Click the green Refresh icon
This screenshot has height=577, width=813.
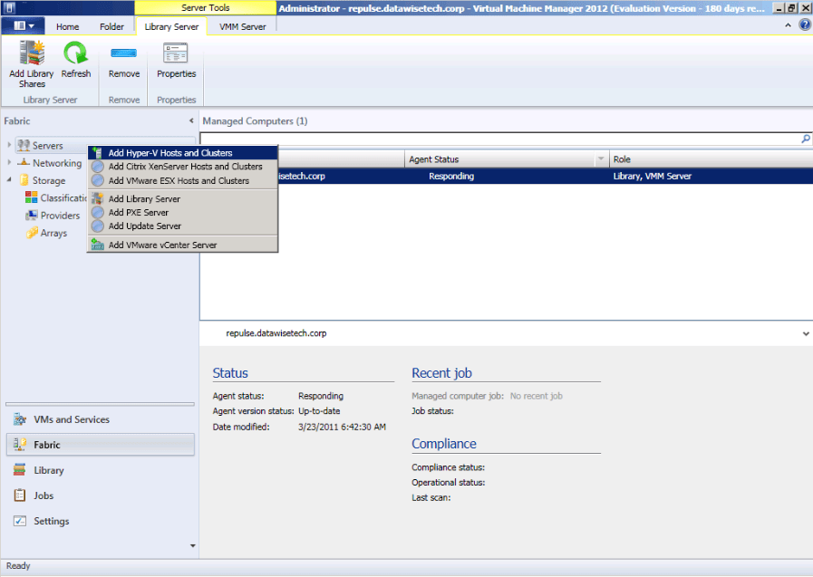click(76, 53)
